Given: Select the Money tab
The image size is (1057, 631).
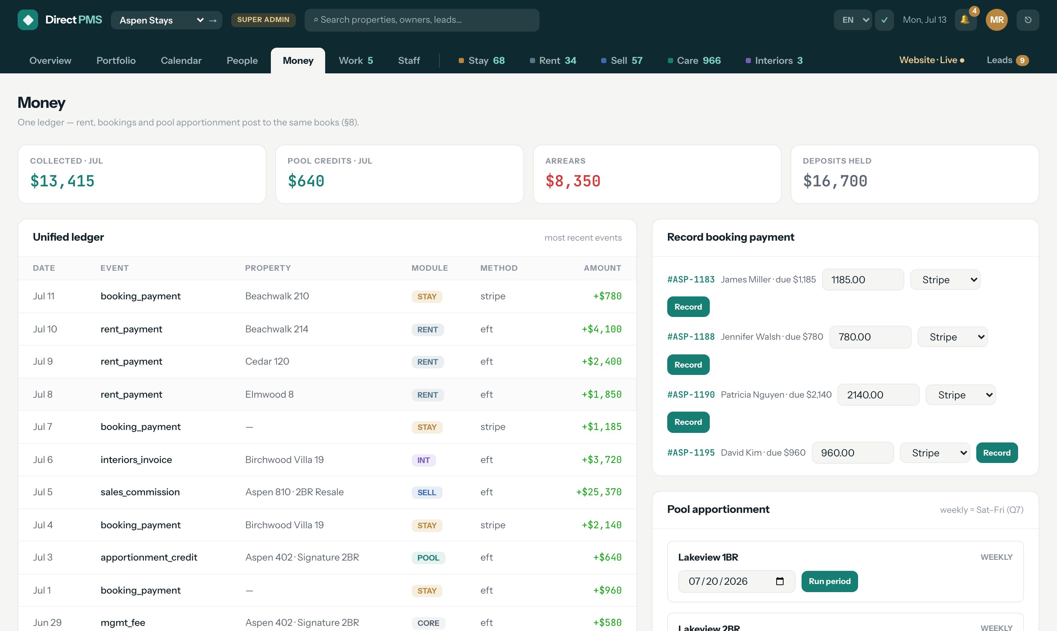Looking at the screenshot, I should 298,61.
